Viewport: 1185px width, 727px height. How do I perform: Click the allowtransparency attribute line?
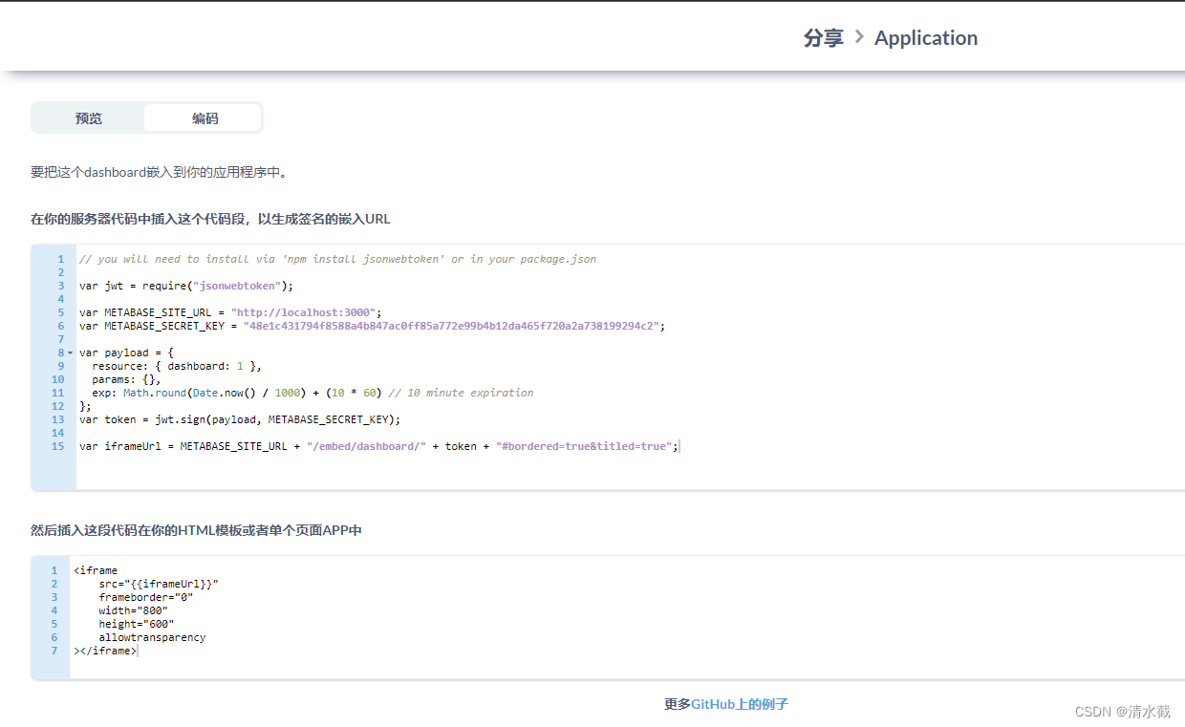pos(152,637)
